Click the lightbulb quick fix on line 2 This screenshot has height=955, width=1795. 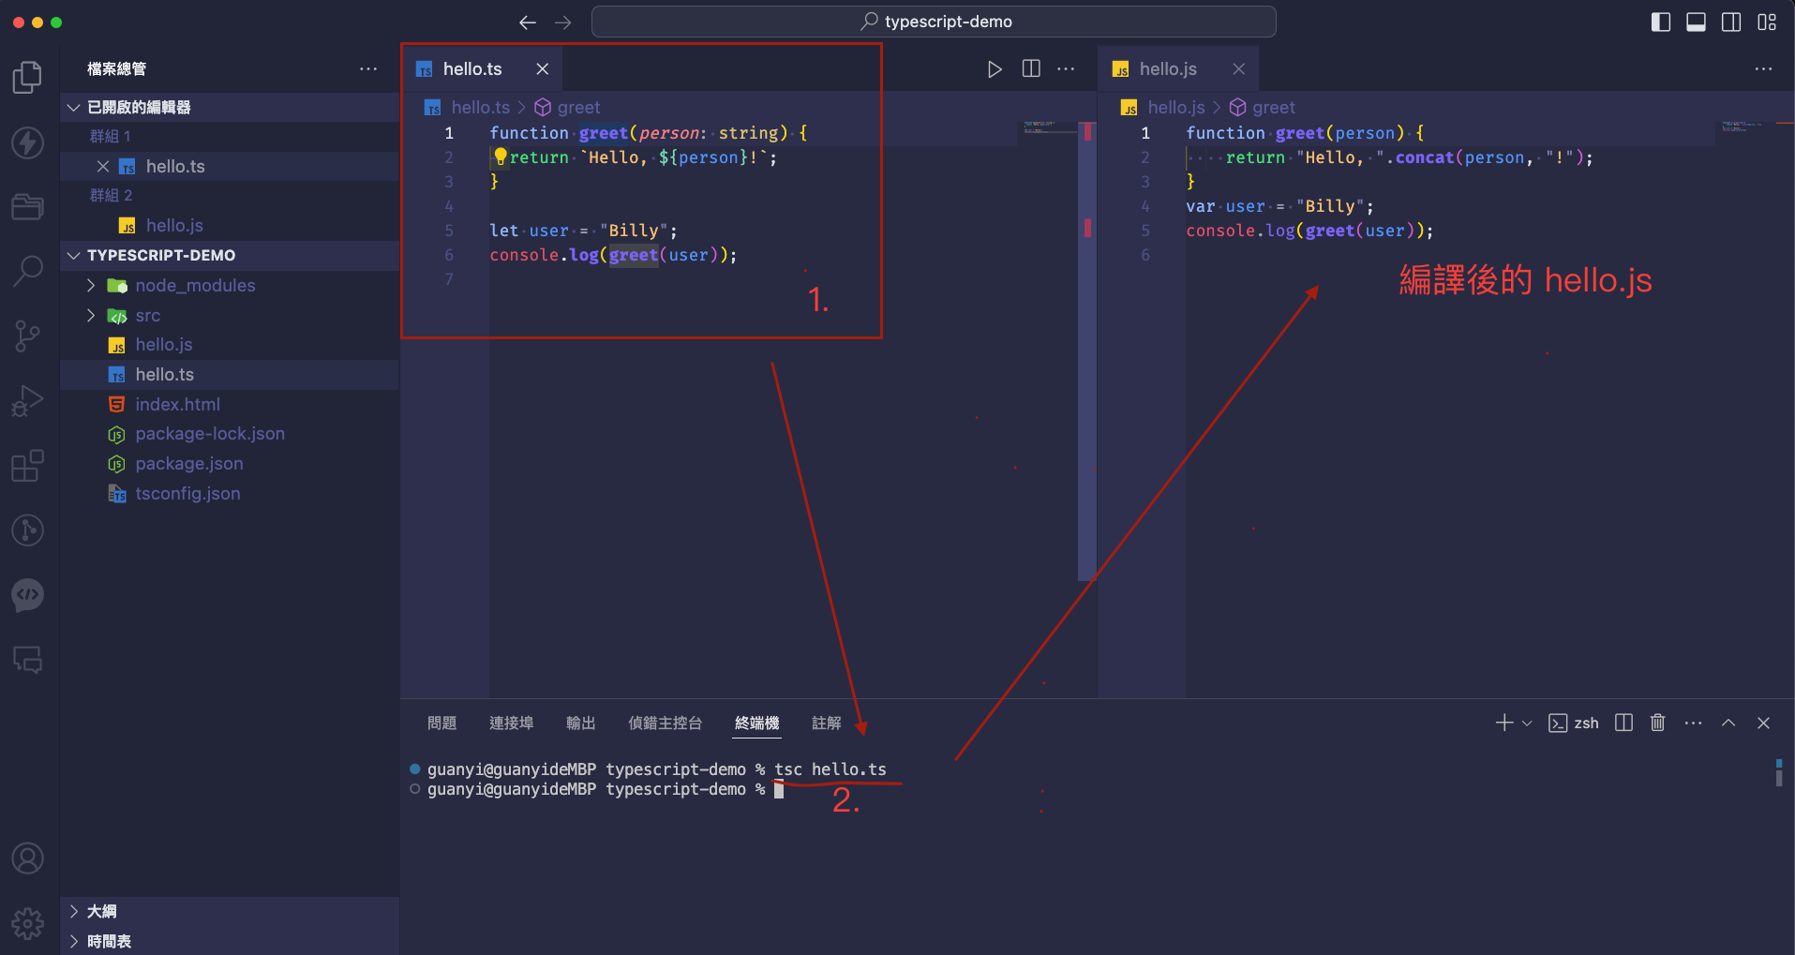click(x=500, y=156)
